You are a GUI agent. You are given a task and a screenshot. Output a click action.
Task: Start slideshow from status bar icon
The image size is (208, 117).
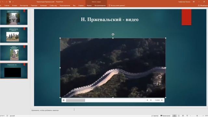tap(187, 116)
